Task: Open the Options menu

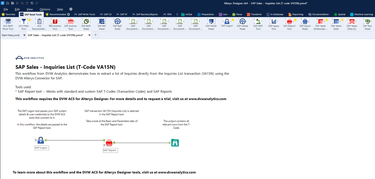Action: [45, 9]
